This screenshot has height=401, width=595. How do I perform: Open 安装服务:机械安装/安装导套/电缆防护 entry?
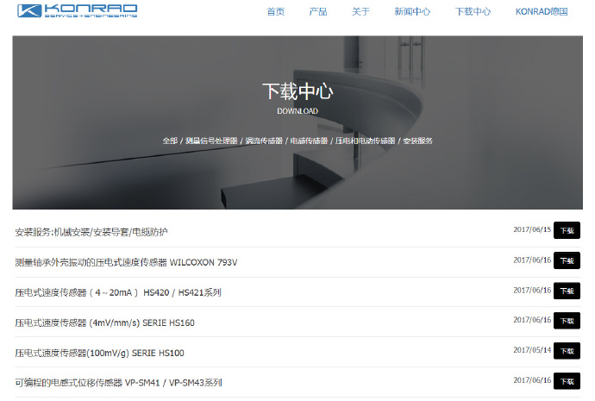[91, 232]
